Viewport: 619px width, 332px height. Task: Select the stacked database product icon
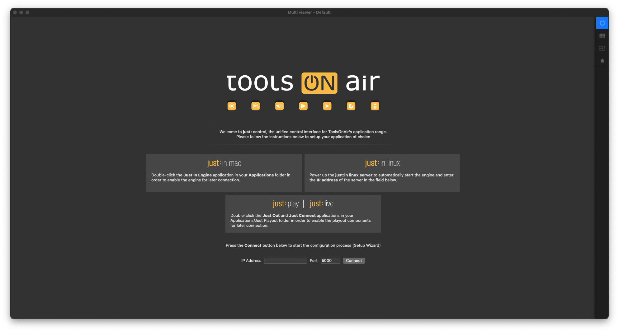[x=375, y=106]
